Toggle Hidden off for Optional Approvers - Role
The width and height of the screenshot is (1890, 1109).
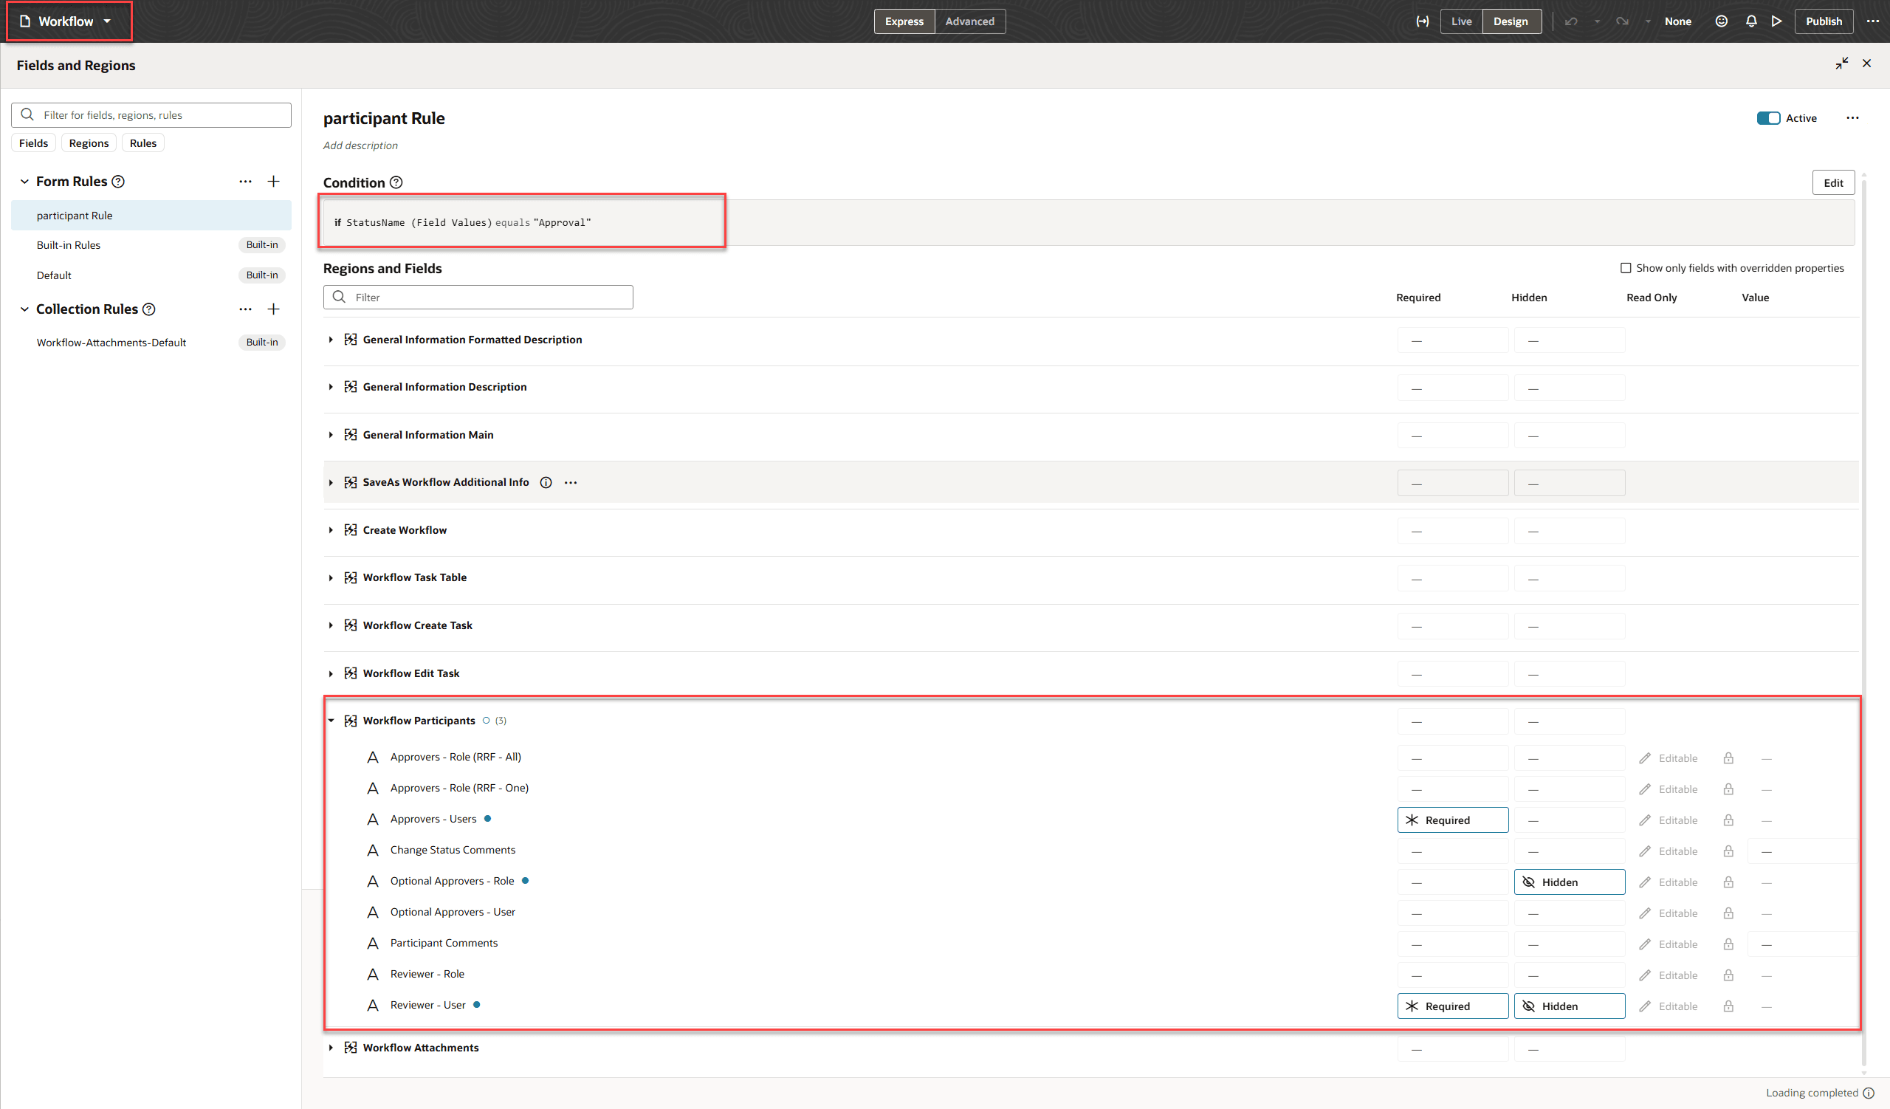tap(1569, 882)
